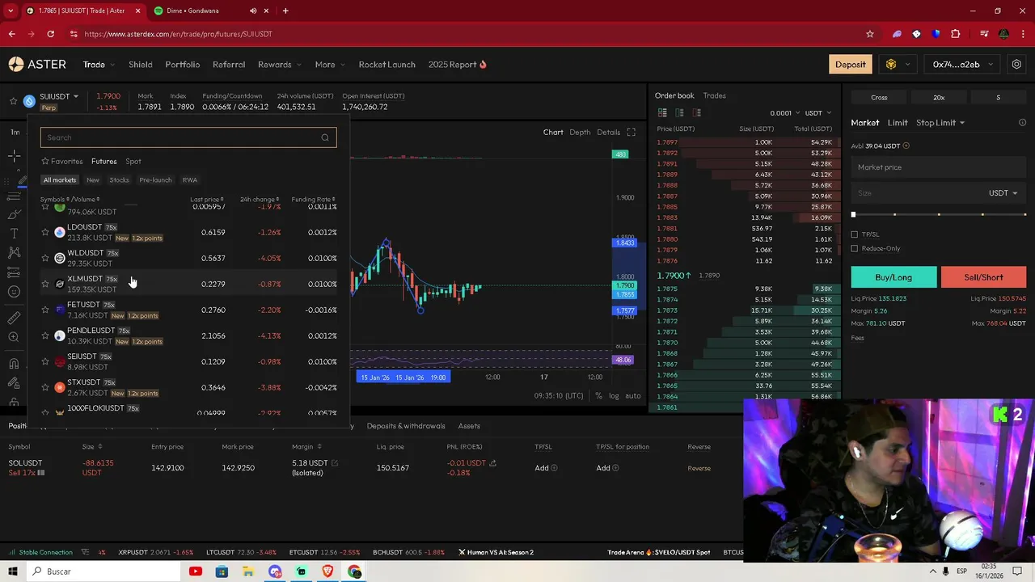Open rewards cube icon in header
The height and width of the screenshot is (582, 1035).
pos(891,65)
